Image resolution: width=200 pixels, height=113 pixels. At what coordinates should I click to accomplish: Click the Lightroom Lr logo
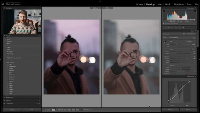click(x=3, y=3)
